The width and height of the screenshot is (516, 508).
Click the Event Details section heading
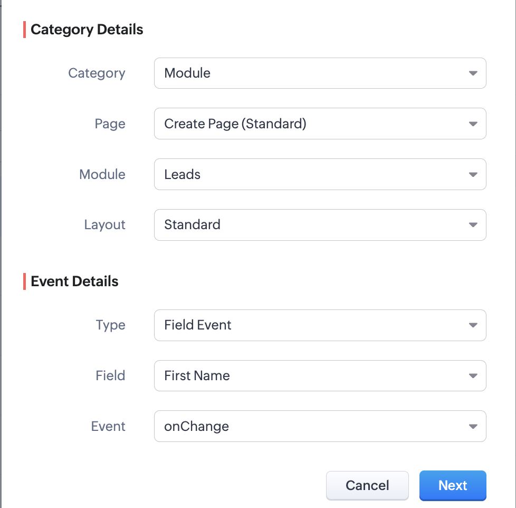point(74,281)
